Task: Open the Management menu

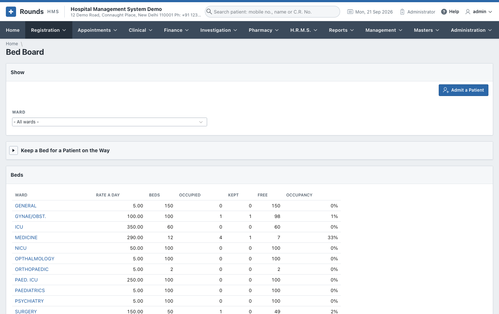Action: tap(384, 30)
